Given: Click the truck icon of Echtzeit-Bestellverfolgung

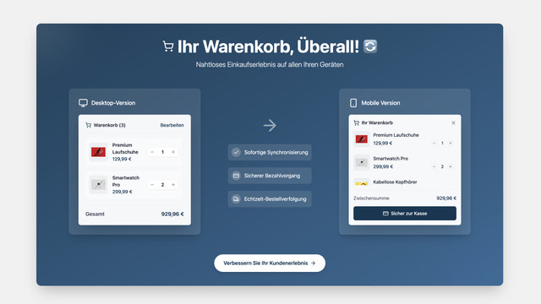Looking at the screenshot, I should coord(236,199).
